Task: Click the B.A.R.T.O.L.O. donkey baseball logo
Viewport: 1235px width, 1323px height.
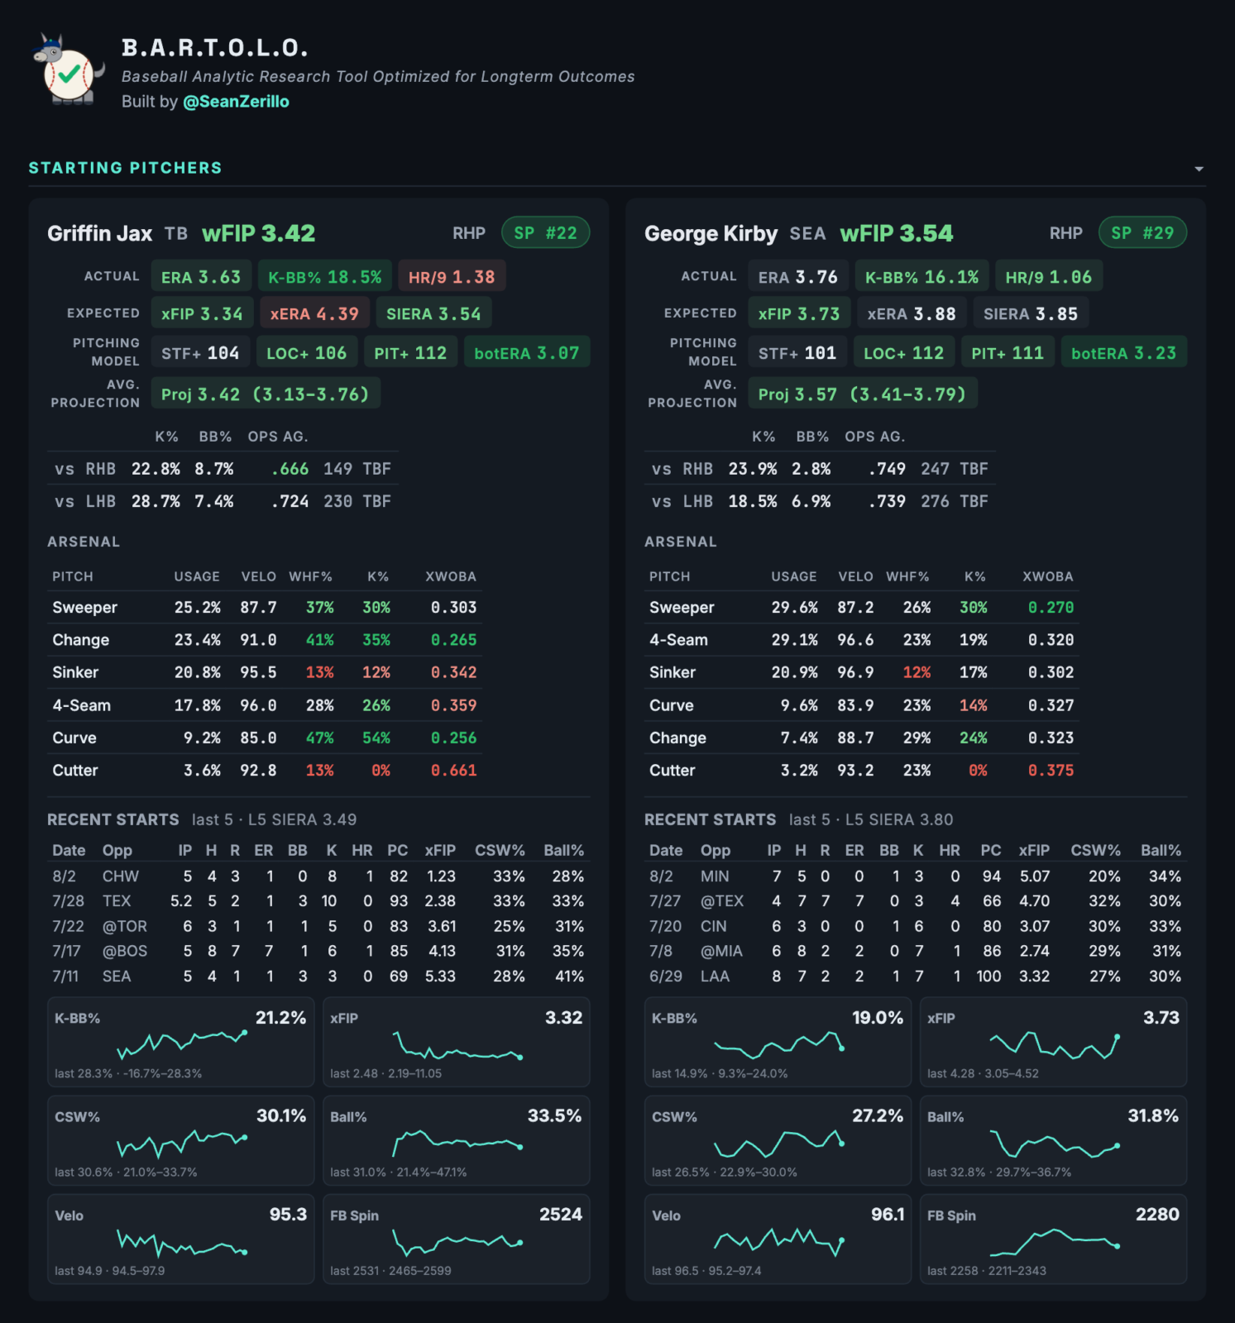Action: [69, 70]
